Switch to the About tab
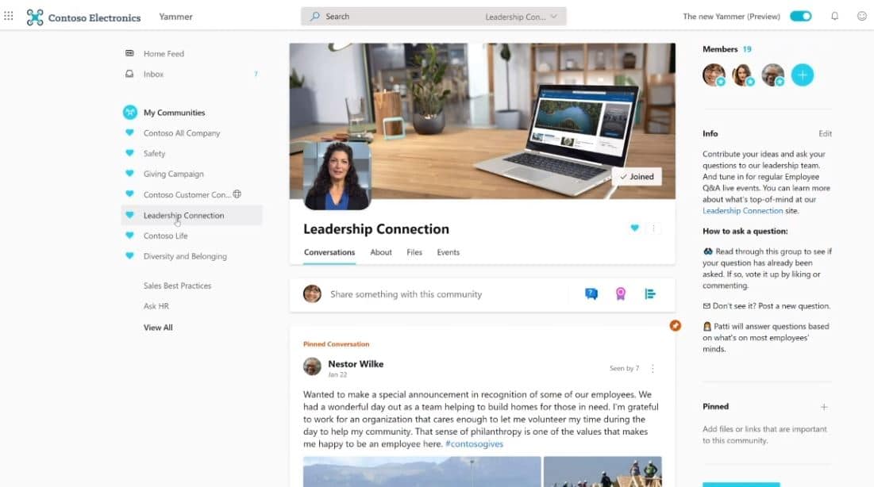Viewport: 874px width, 487px height. [381, 252]
